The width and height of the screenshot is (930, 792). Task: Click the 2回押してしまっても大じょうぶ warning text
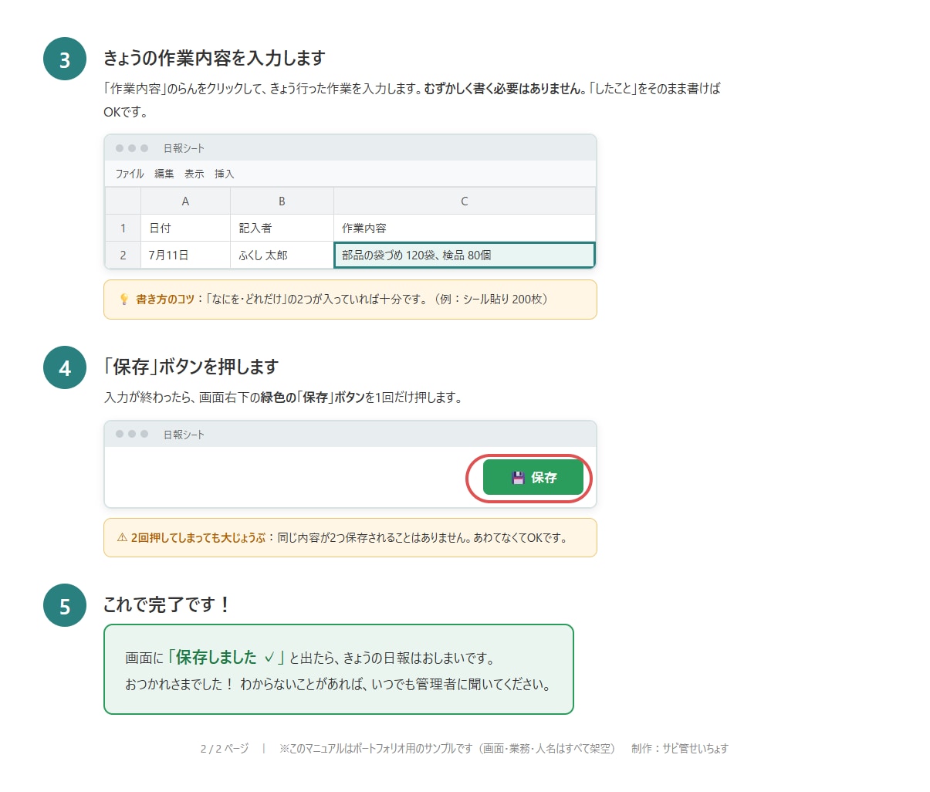pyautogui.click(x=198, y=537)
